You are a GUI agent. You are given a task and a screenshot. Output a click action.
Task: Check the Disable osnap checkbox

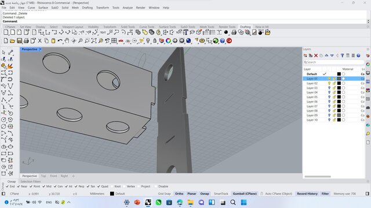coord(156,187)
